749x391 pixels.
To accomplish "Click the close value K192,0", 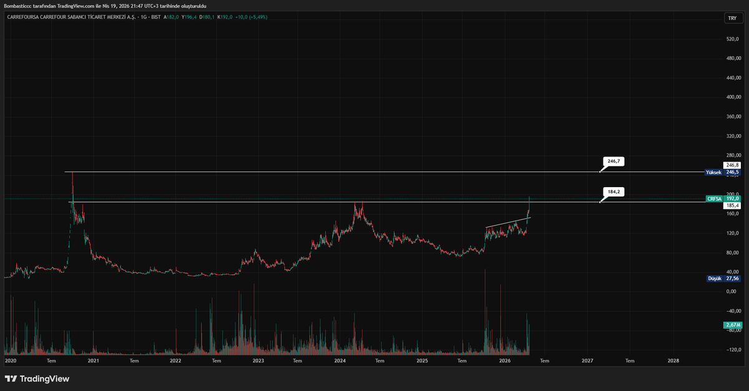I will point(225,17).
